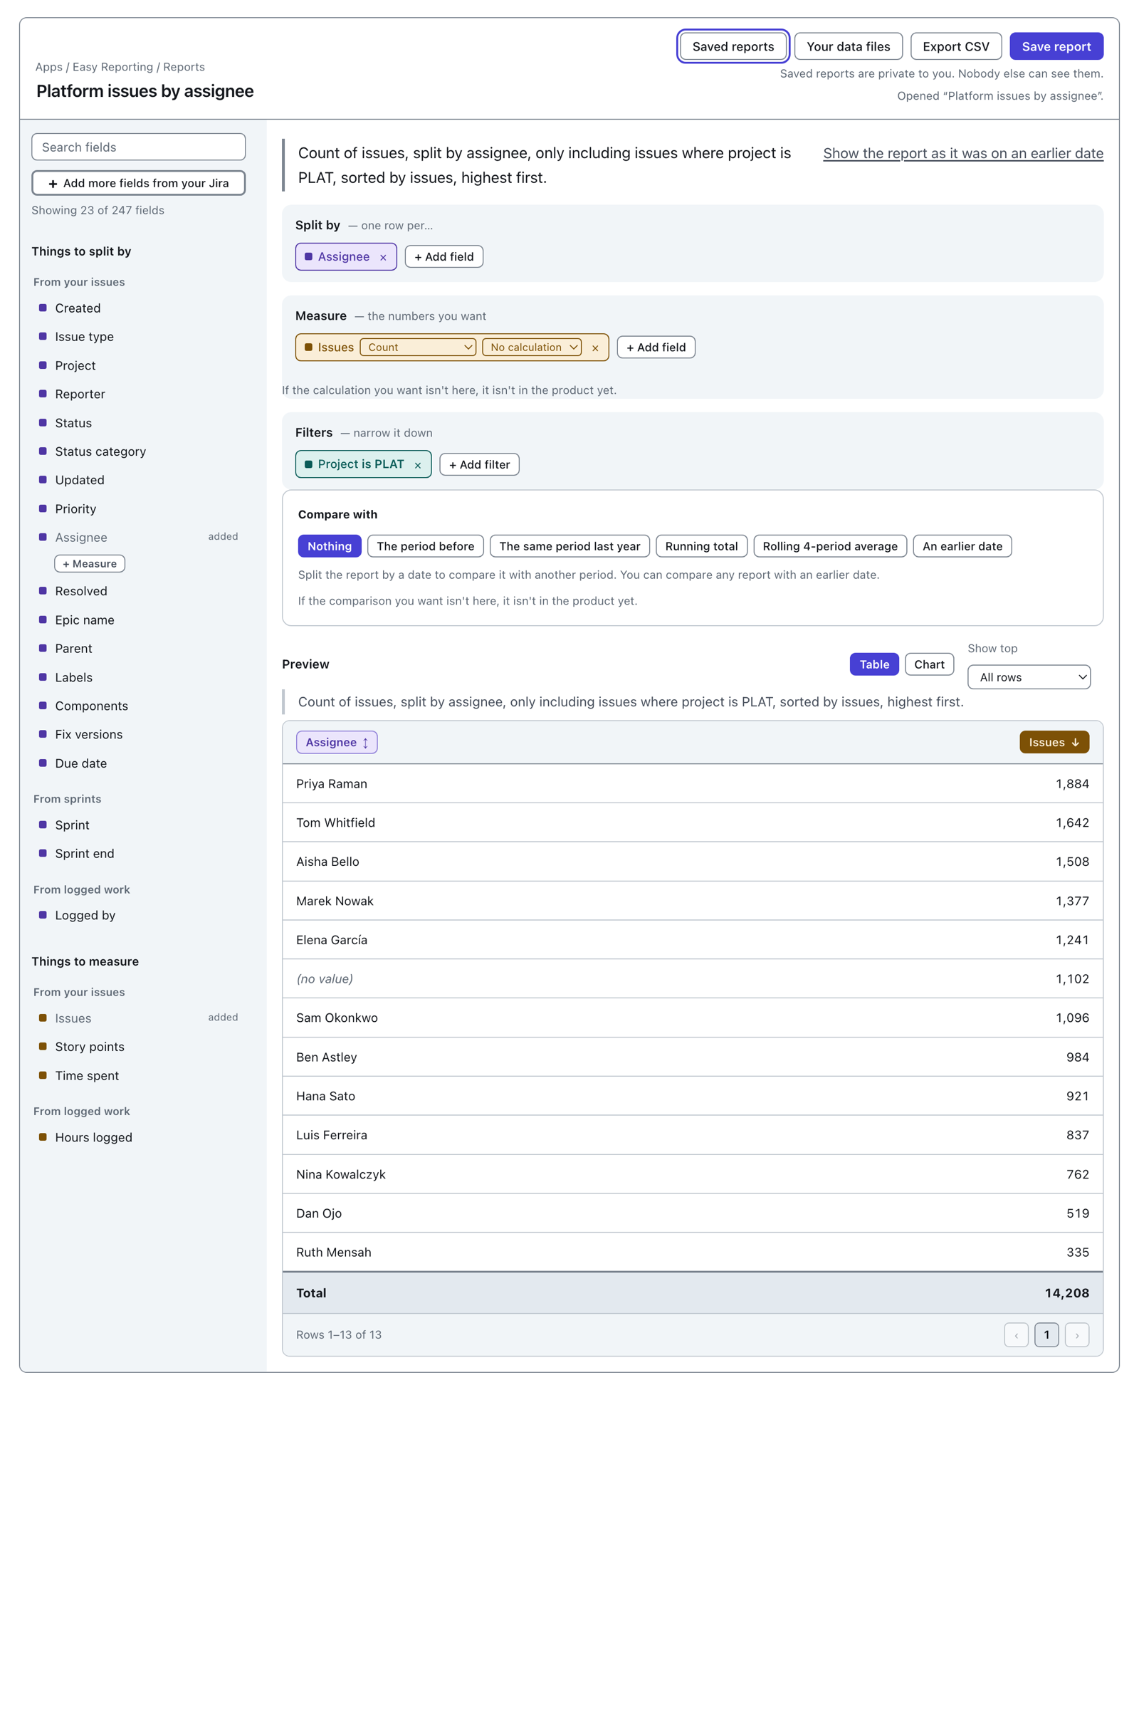Export report as CSV
This screenshot has width=1139, height=1709.
tap(955, 46)
